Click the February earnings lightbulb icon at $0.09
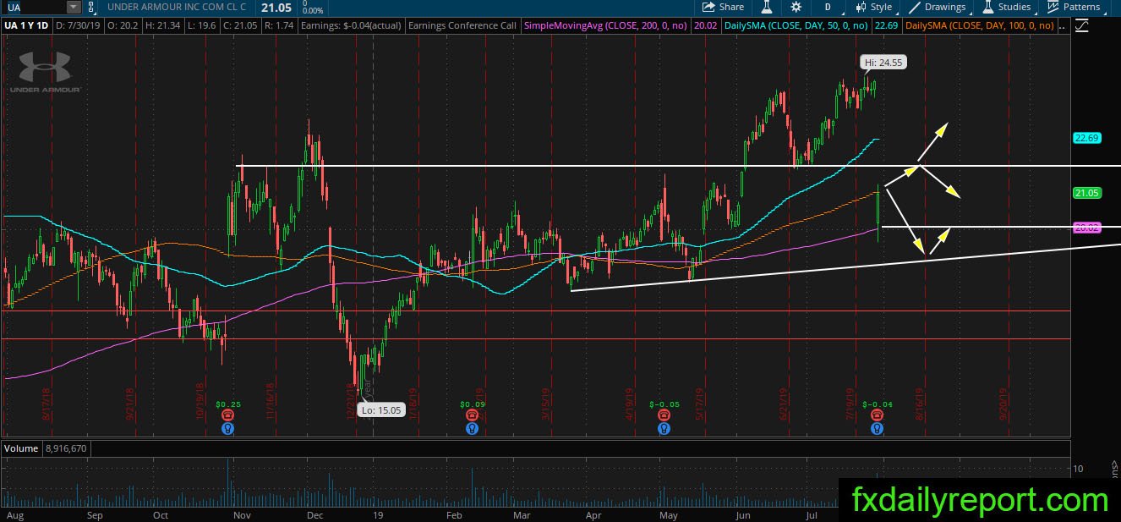Viewport: 1121px width, 522px height. click(x=472, y=428)
